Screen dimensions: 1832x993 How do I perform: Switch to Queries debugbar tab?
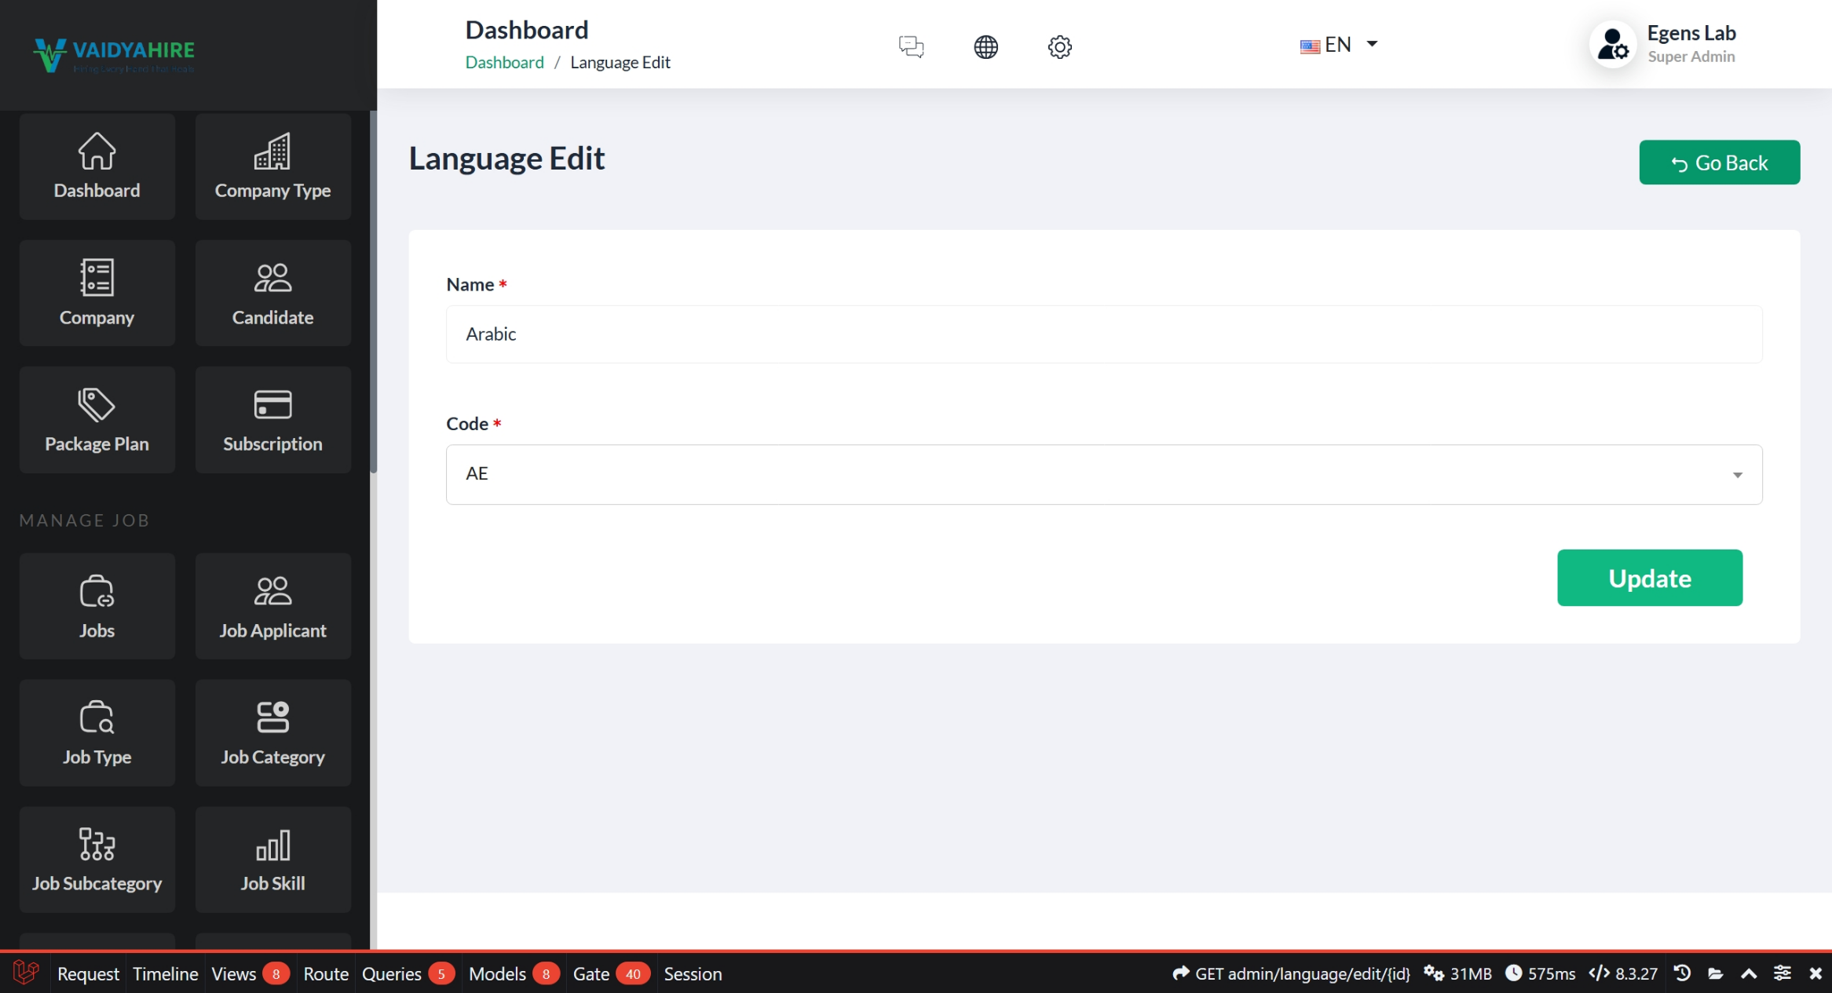tap(392, 973)
